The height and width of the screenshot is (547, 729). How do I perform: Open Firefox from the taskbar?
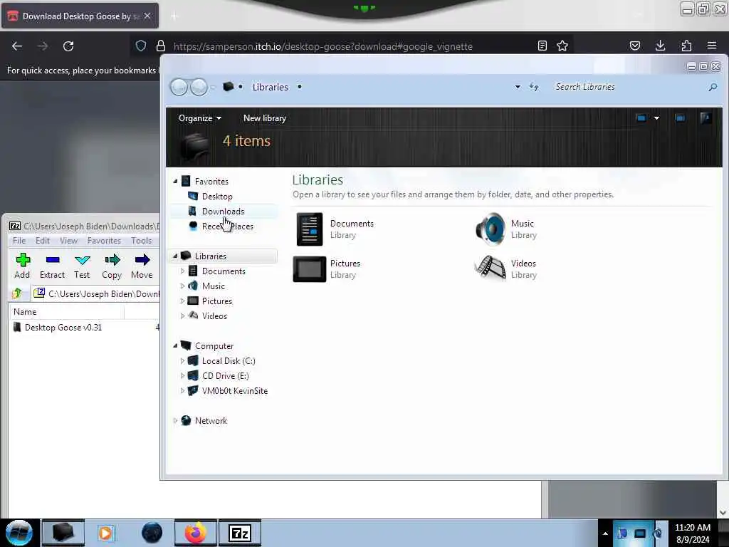tap(196, 533)
